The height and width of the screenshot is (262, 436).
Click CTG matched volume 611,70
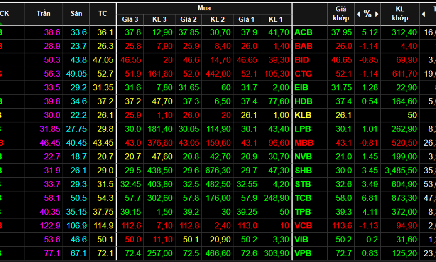pyautogui.click(x=404, y=74)
